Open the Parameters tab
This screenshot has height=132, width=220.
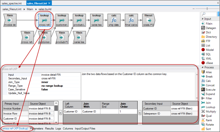click(x=37, y=128)
